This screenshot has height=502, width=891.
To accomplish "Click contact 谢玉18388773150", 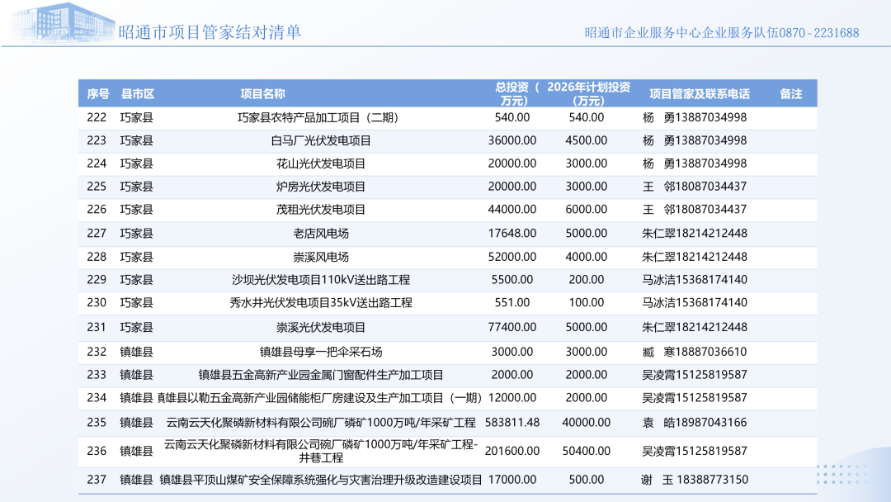I will (695, 480).
